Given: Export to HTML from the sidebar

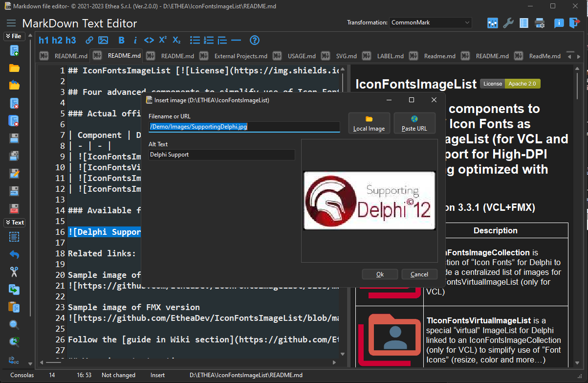Looking at the screenshot, I should tap(14, 191).
